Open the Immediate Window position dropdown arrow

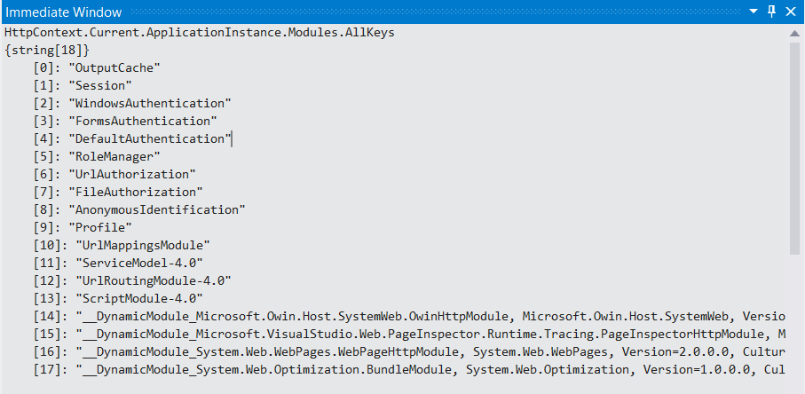[754, 12]
